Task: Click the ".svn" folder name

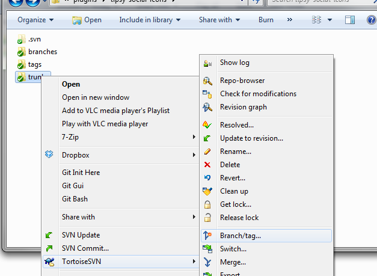Action: (34, 39)
